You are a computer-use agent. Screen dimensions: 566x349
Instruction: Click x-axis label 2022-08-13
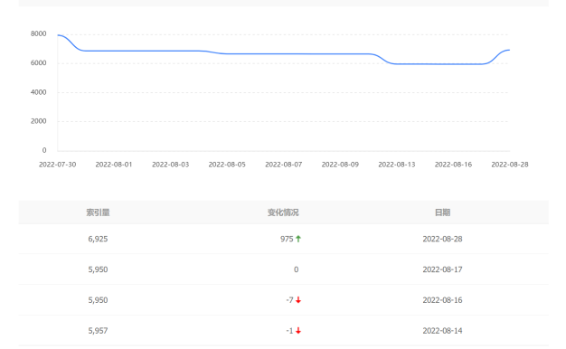pos(397,165)
